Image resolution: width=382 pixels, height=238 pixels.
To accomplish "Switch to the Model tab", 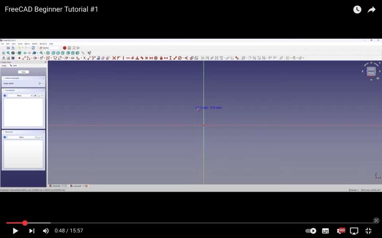I will pos(4,66).
